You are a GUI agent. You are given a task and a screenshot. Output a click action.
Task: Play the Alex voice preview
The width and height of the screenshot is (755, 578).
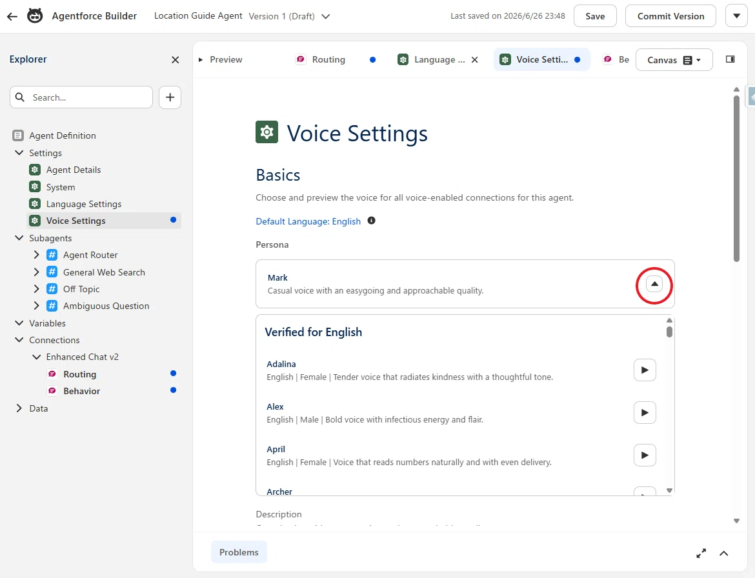645,412
